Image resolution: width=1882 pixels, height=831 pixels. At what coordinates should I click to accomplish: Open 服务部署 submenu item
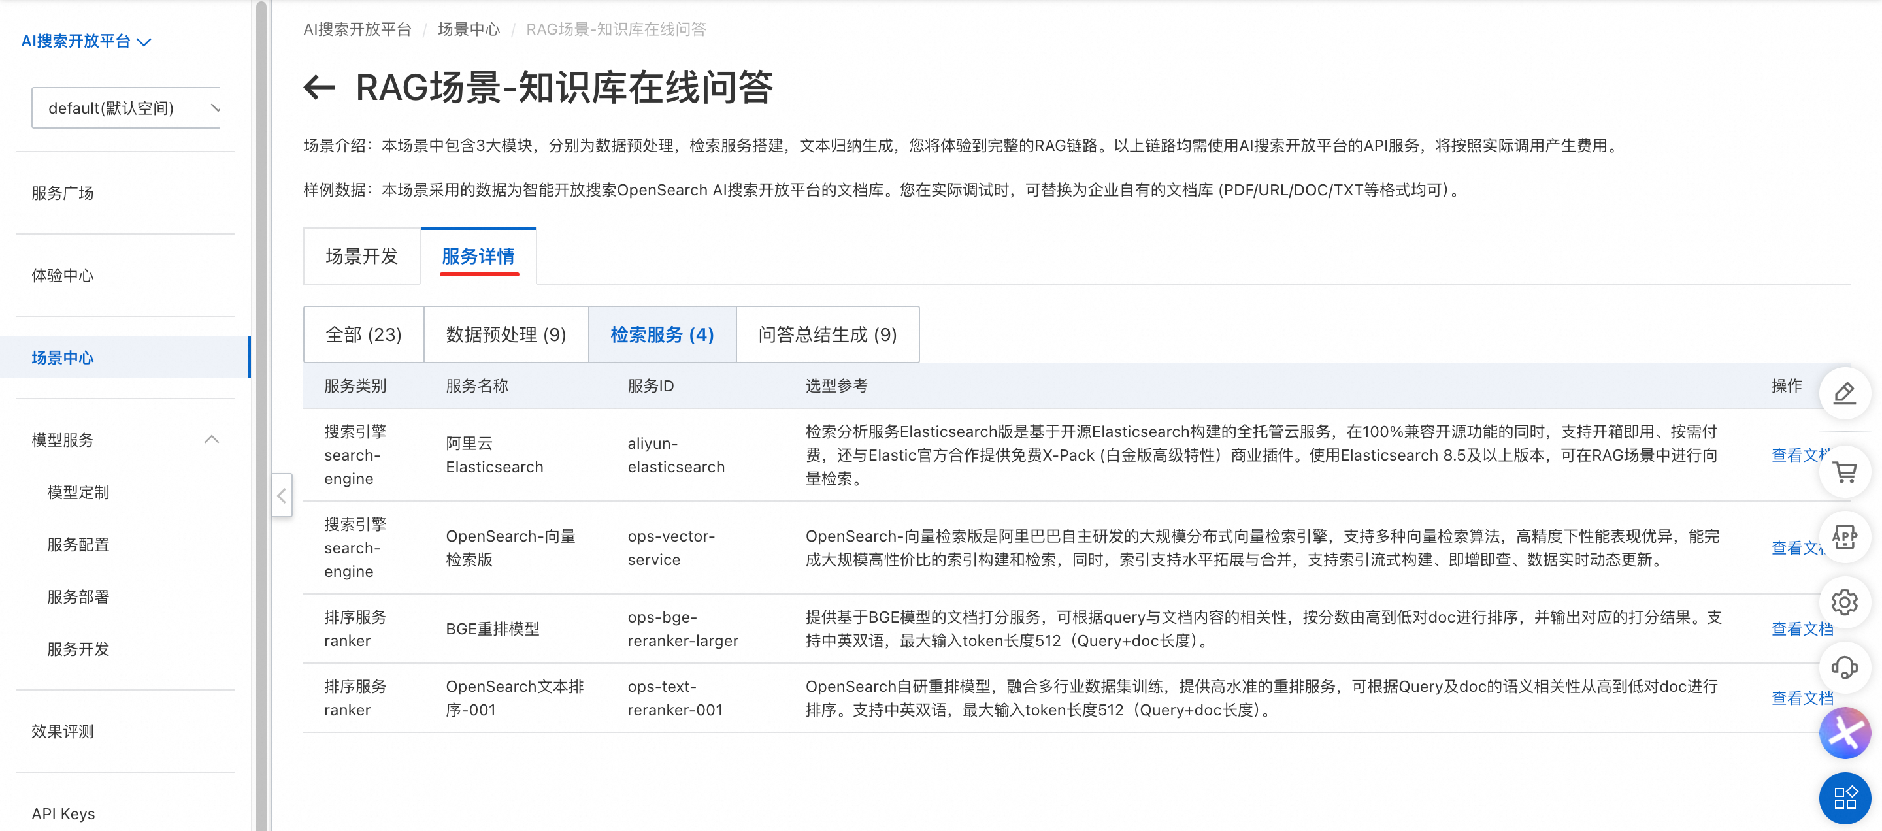[78, 596]
